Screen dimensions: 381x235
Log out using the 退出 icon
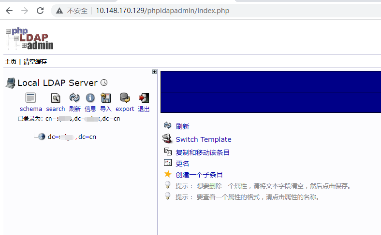point(144,98)
